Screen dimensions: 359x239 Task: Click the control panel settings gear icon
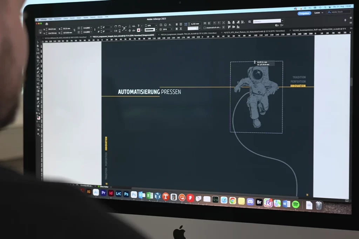(351, 18)
